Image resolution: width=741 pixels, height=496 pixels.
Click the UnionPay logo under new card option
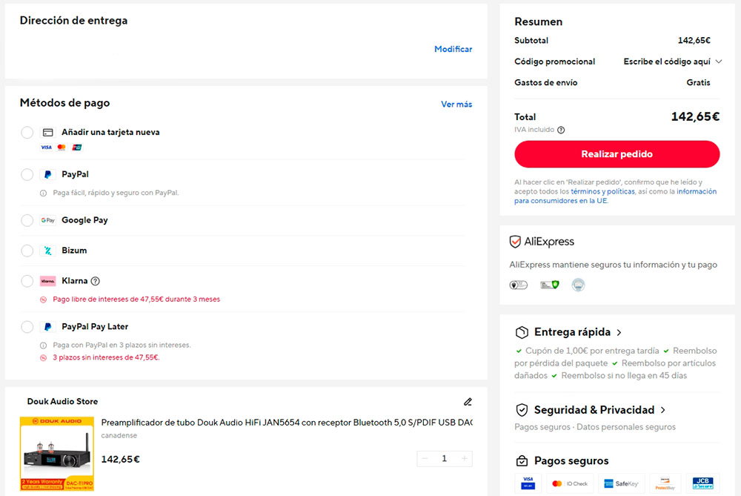coord(76,148)
